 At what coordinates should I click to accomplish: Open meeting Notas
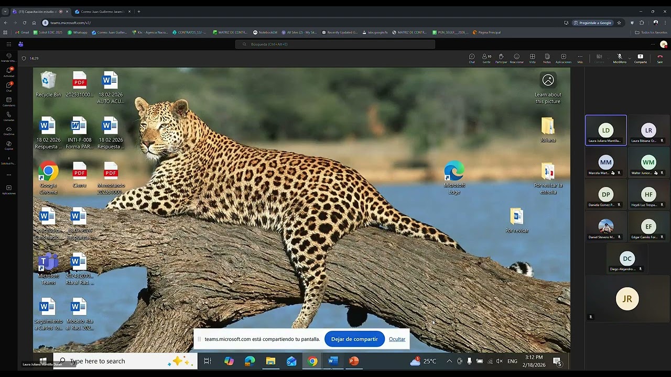(x=547, y=59)
